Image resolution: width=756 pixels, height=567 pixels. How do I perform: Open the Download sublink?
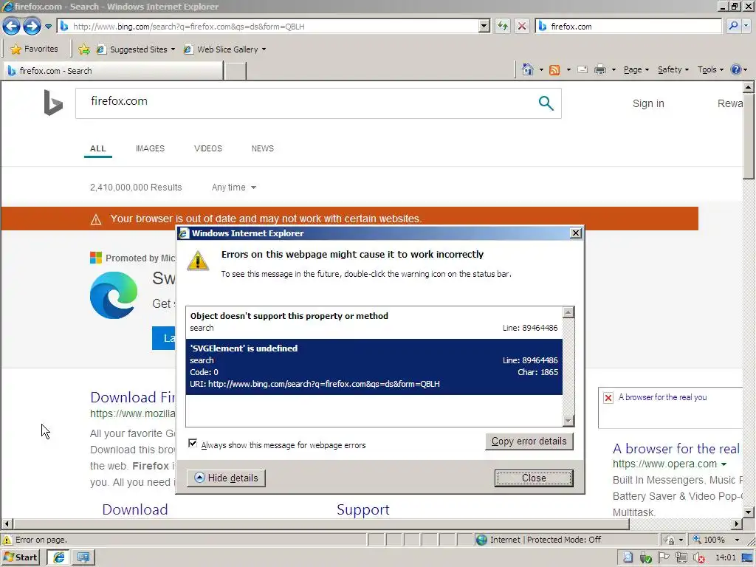[x=135, y=509]
